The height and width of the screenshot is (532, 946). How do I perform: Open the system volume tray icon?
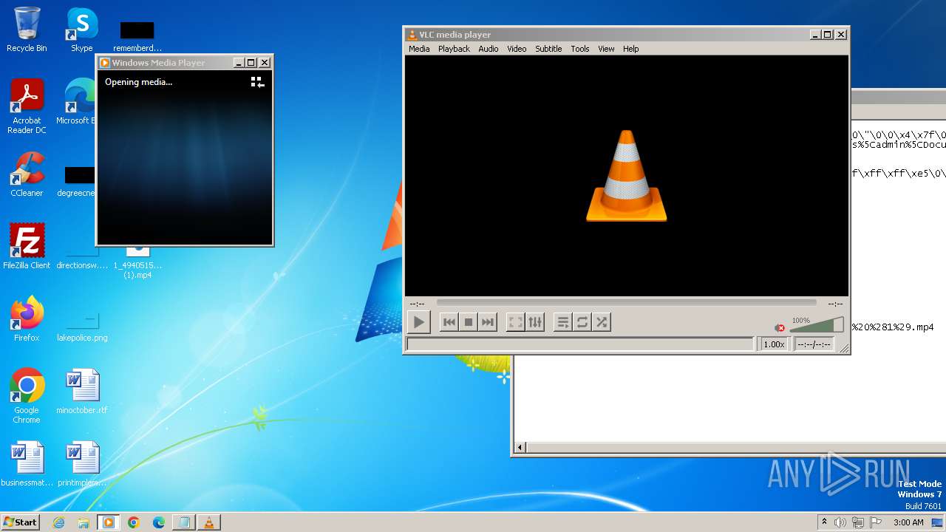tap(840, 522)
